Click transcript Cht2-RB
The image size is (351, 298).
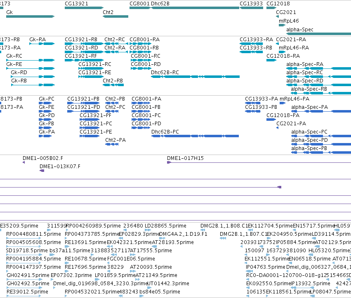[113, 85]
